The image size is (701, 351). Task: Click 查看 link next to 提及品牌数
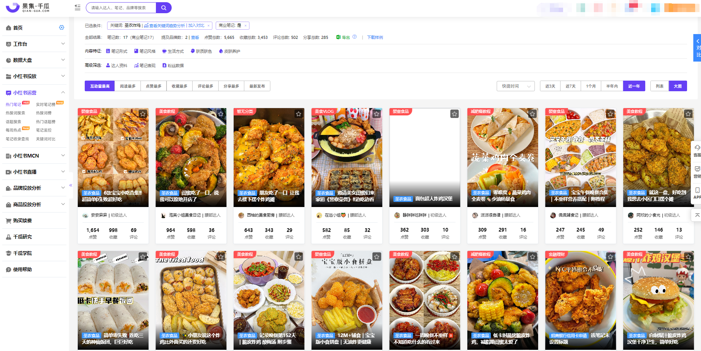195,37
